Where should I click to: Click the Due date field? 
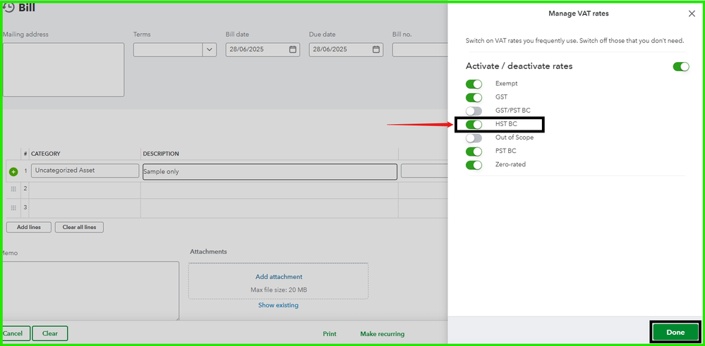[346, 50]
